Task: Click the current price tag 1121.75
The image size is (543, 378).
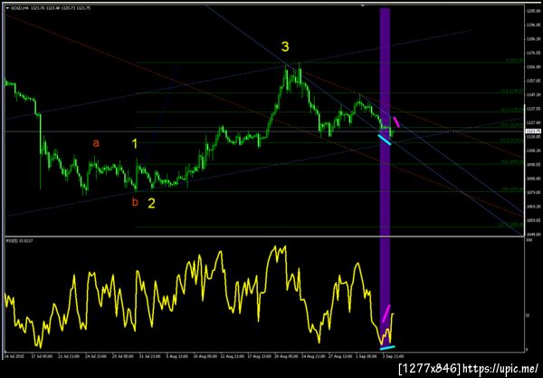Action: click(533, 131)
